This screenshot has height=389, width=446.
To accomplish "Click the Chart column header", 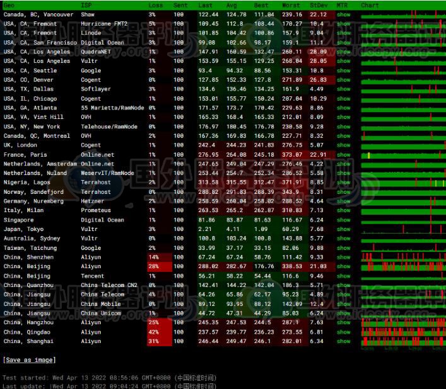I will [370, 5].
